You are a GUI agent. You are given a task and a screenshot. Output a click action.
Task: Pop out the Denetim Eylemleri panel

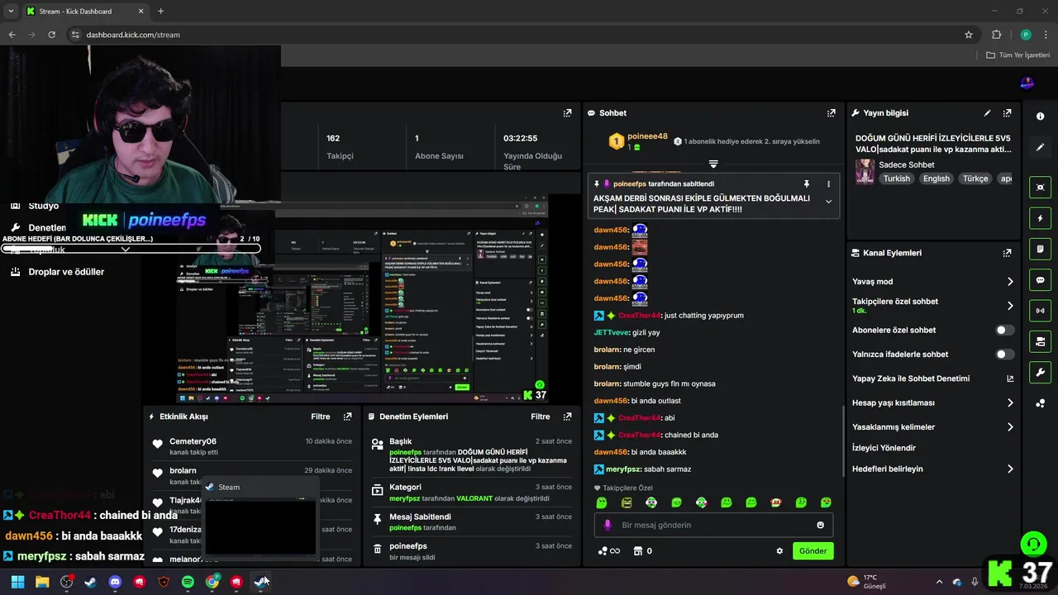click(x=567, y=416)
